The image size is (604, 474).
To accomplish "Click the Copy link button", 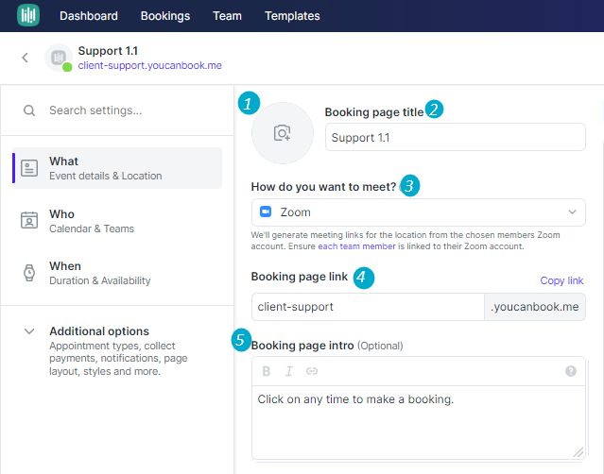I will 561,280.
